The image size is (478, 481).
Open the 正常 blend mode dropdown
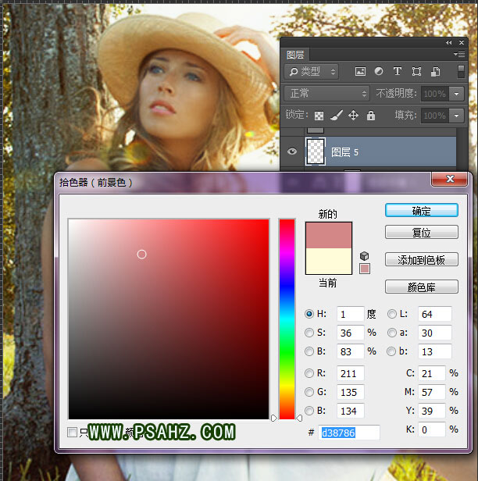[x=326, y=94]
